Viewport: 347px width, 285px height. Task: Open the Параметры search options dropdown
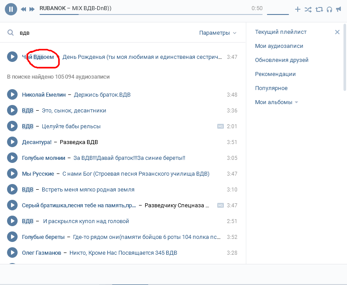[218, 33]
